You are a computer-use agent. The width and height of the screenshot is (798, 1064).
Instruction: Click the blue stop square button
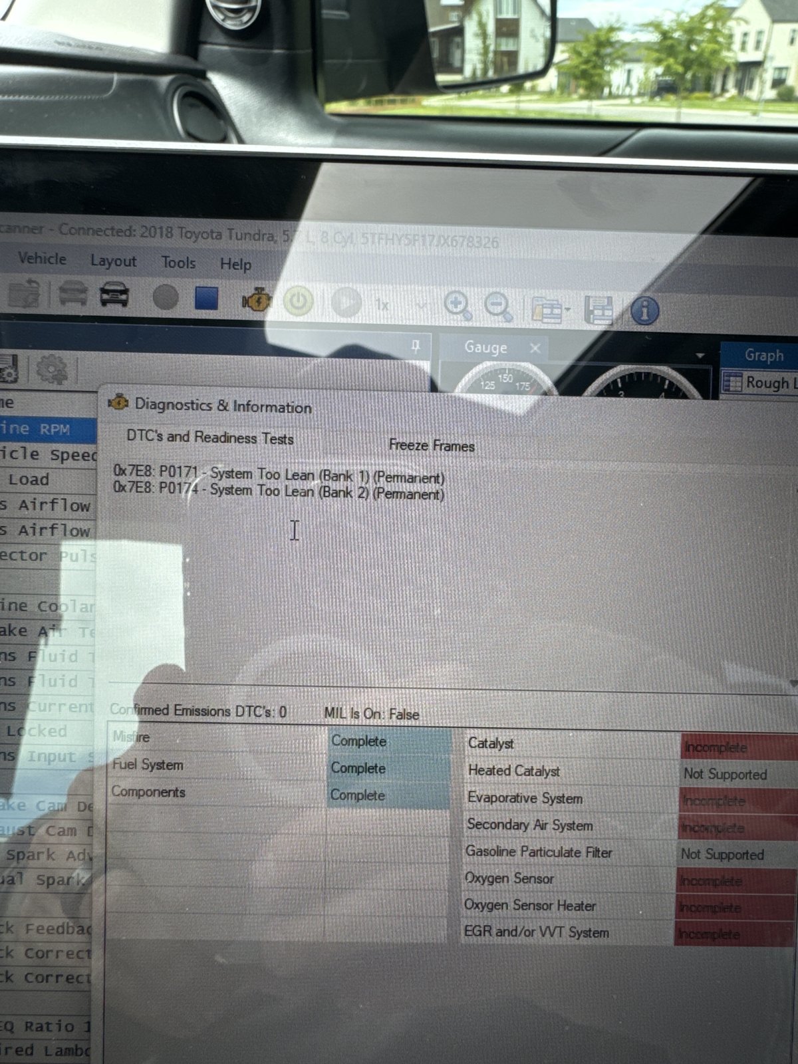[x=206, y=299]
